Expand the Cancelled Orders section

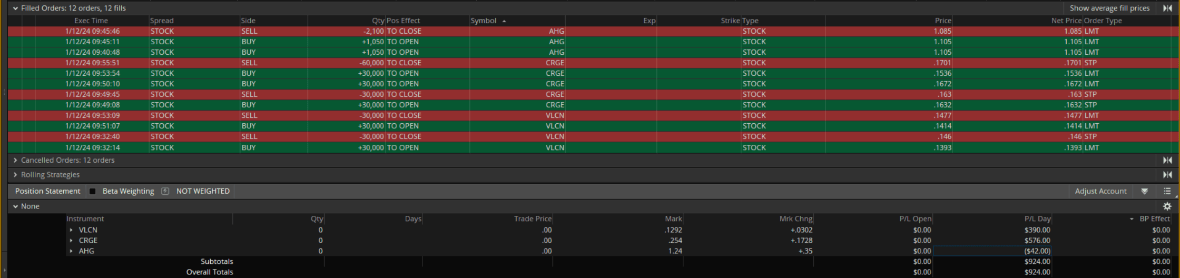[15, 160]
